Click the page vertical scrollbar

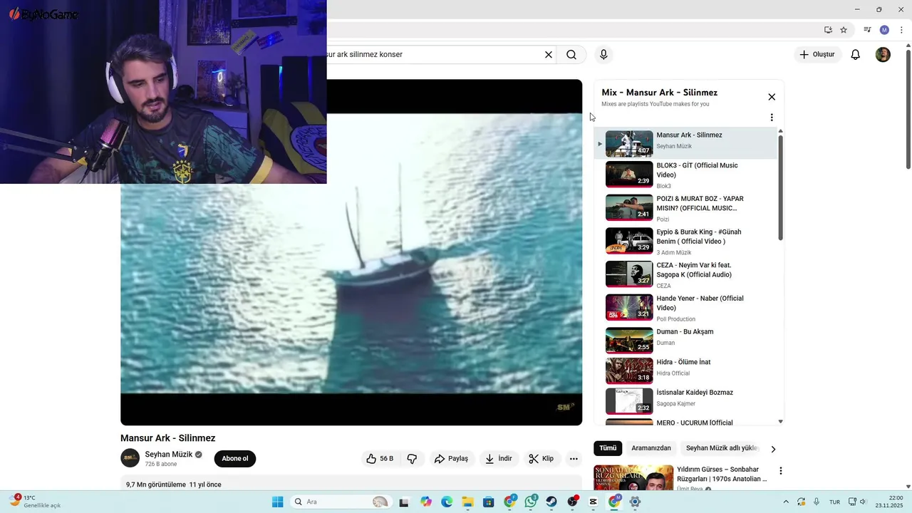(908, 110)
